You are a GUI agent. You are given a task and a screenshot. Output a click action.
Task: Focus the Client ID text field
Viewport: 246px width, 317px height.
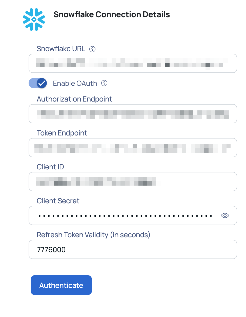pyautogui.click(x=133, y=182)
